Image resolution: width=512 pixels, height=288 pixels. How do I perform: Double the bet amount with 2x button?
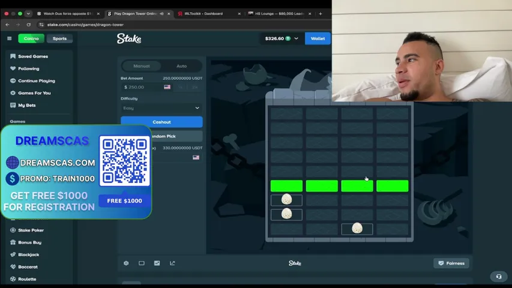(x=195, y=87)
